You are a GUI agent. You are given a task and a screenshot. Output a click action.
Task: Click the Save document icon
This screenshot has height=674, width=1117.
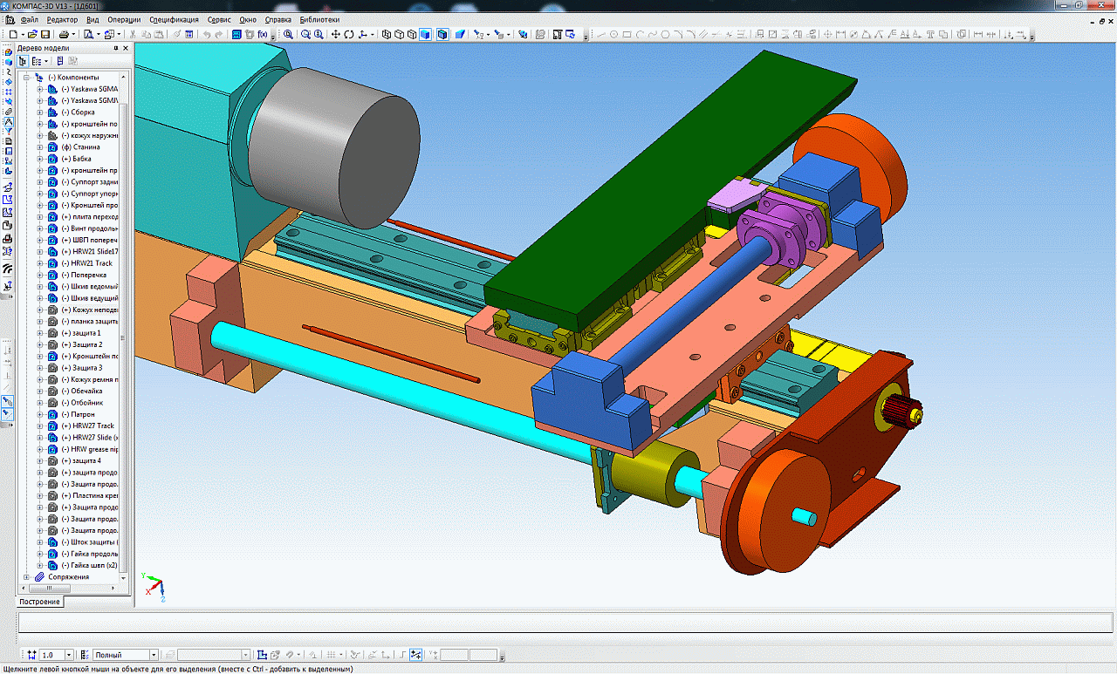click(45, 34)
